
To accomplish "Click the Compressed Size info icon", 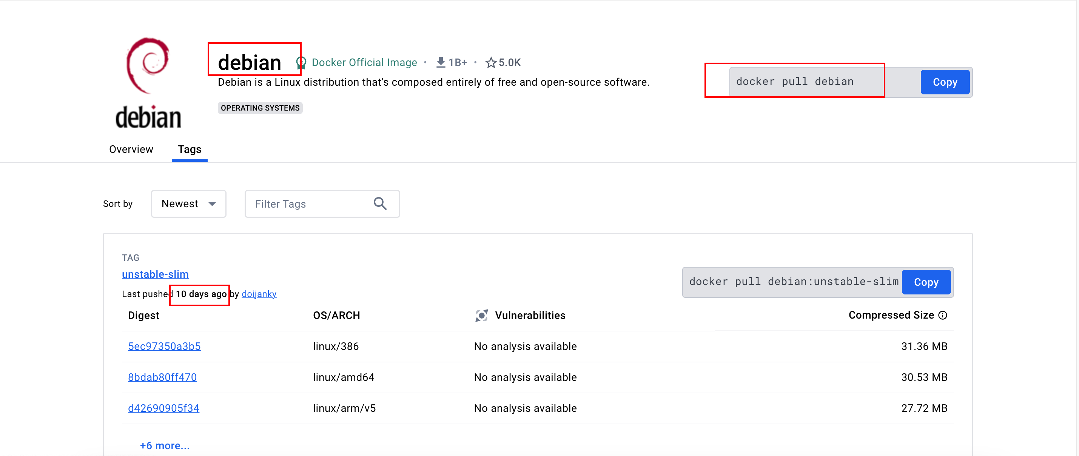I will pyautogui.click(x=942, y=315).
